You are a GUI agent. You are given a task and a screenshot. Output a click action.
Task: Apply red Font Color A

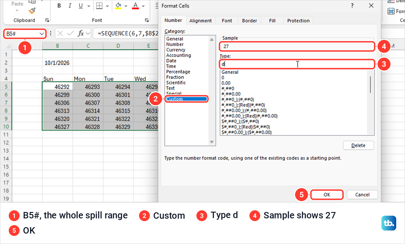coord(135,6)
